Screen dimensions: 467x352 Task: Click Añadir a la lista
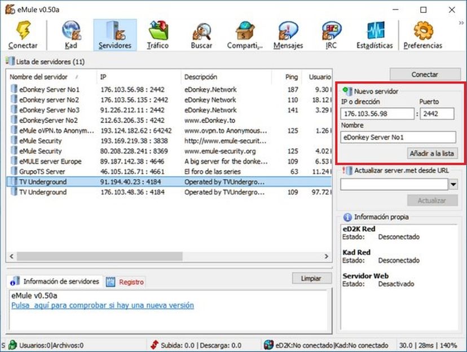[432, 153]
